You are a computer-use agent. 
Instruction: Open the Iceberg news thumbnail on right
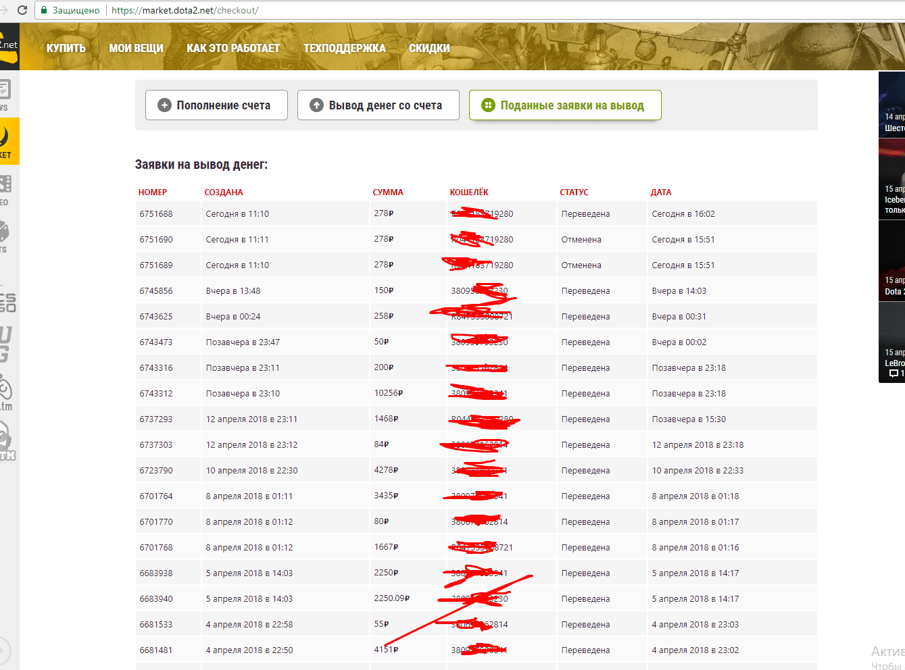pos(892,179)
